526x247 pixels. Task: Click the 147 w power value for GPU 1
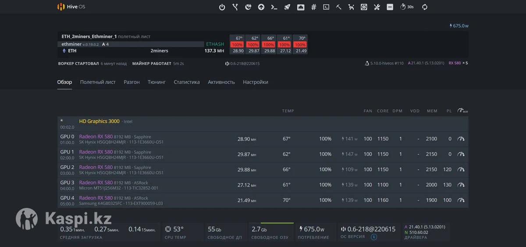[349, 154]
